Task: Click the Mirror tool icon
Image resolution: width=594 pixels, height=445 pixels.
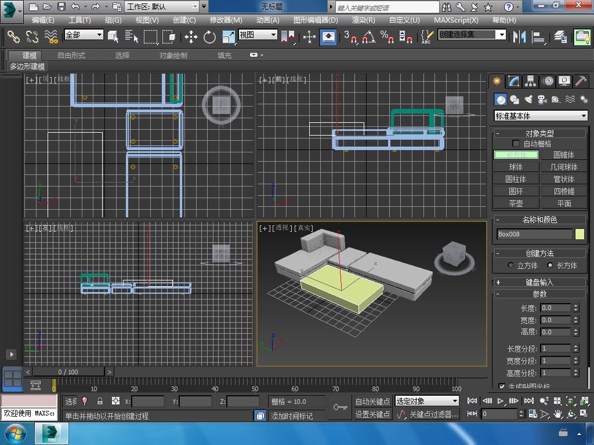Action: [x=518, y=37]
